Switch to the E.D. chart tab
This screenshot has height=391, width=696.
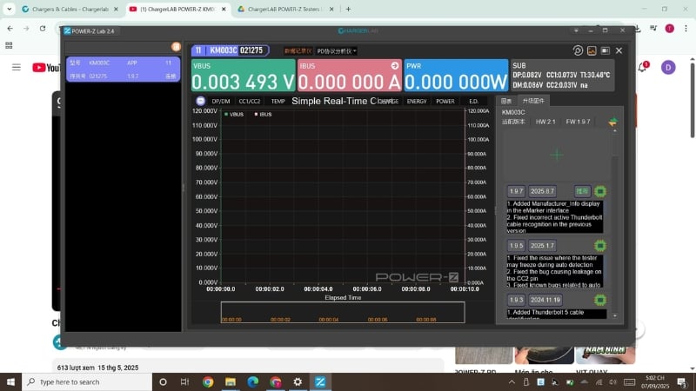(x=473, y=102)
